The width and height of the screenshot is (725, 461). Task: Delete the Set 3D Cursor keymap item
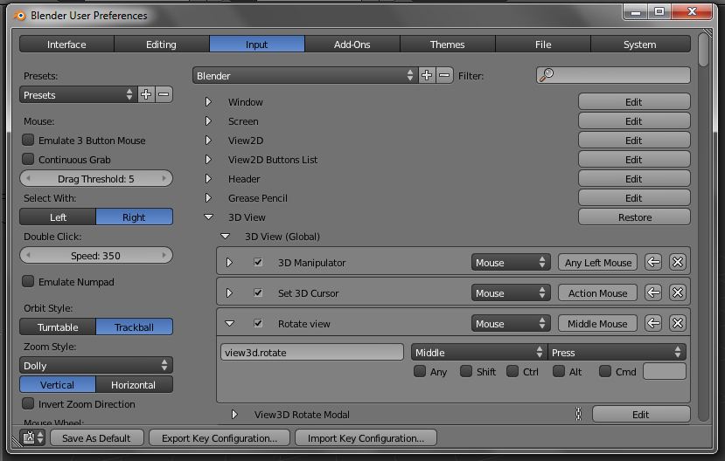pyautogui.click(x=678, y=292)
